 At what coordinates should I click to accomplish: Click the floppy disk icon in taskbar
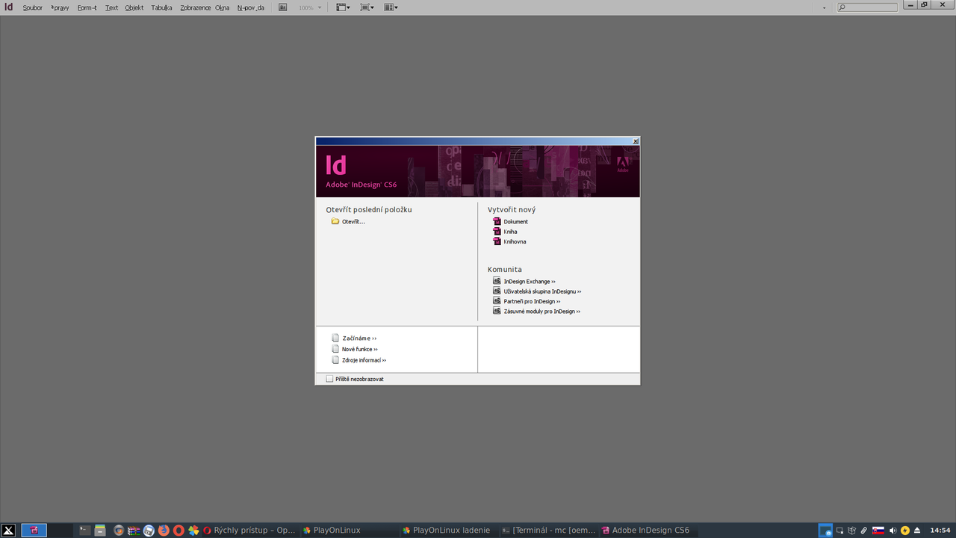coord(149,531)
